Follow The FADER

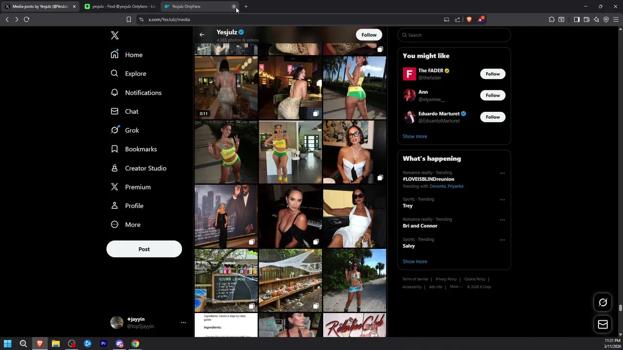[x=493, y=74]
